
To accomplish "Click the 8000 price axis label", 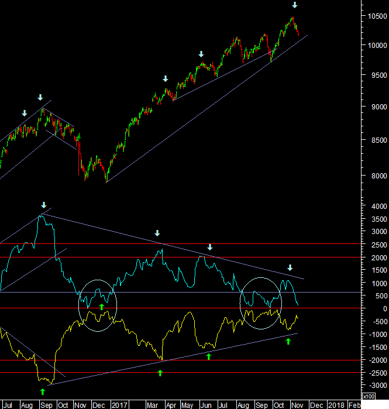I will tap(379, 176).
